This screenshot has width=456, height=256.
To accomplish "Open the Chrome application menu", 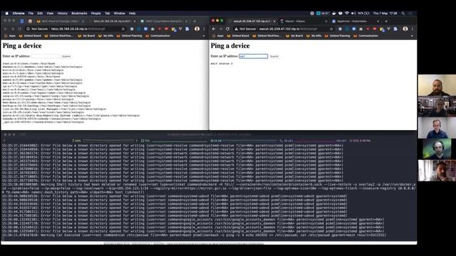I will tap(19, 14).
